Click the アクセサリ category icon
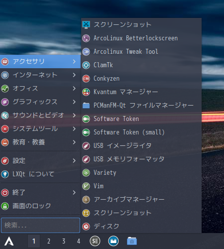This screenshot has width=224, height=249. coord(5,62)
